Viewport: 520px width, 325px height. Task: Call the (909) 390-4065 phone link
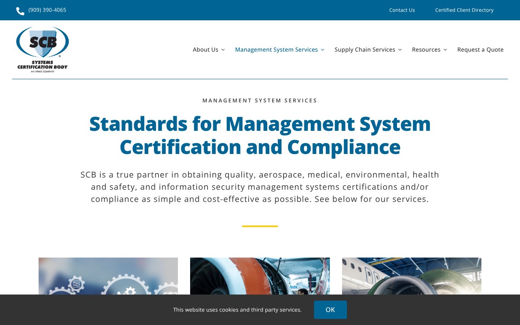[47, 10]
